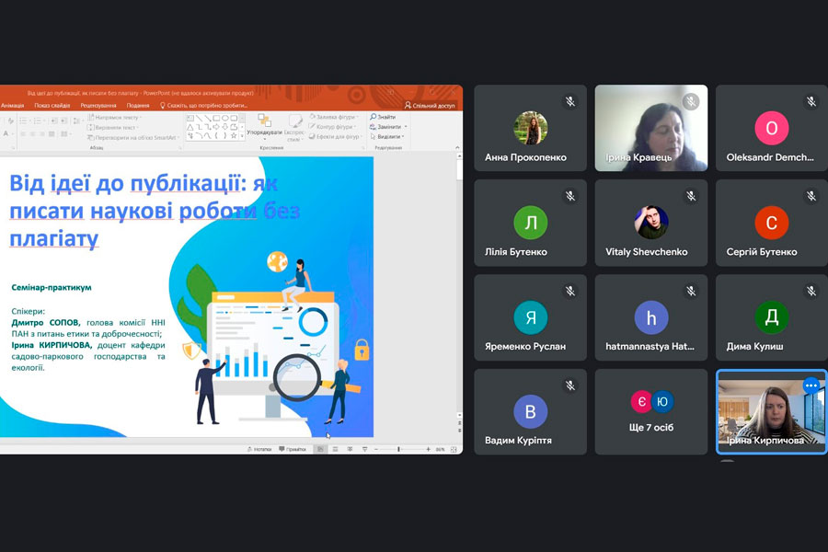Open Paragraph (Абзац) dialog launcher
The height and width of the screenshot is (552, 828).
180,148
